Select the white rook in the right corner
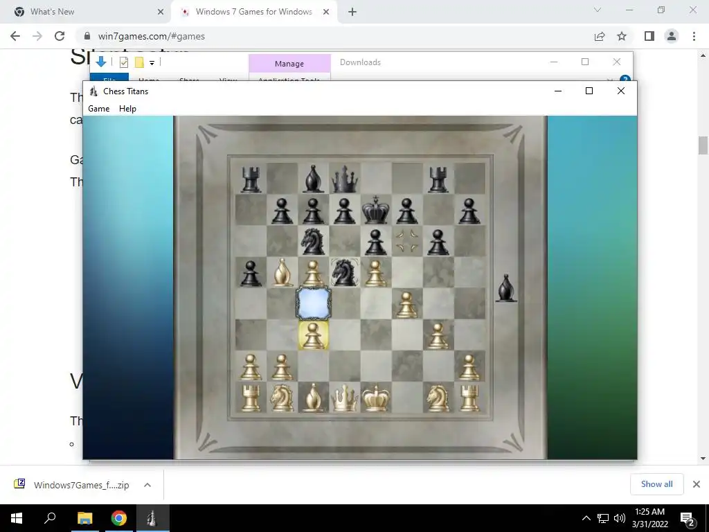The height and width of the screenshot is (532, 709). tap(469, 398)
